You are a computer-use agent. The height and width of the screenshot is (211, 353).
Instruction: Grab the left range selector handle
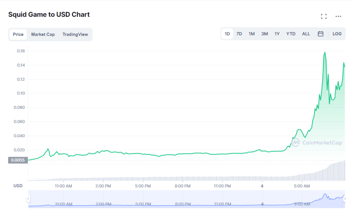pos(28,199)
